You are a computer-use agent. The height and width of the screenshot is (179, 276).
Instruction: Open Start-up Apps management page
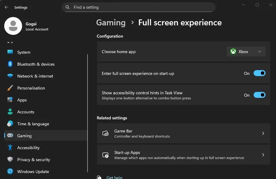[183, 155]
